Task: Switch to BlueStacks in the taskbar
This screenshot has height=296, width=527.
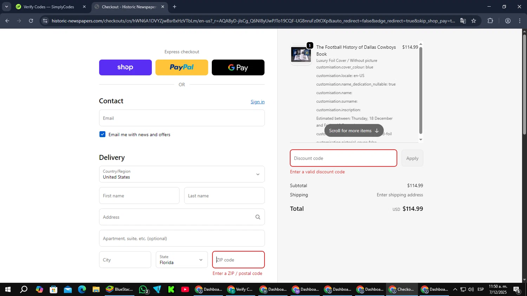Action: 120,290
